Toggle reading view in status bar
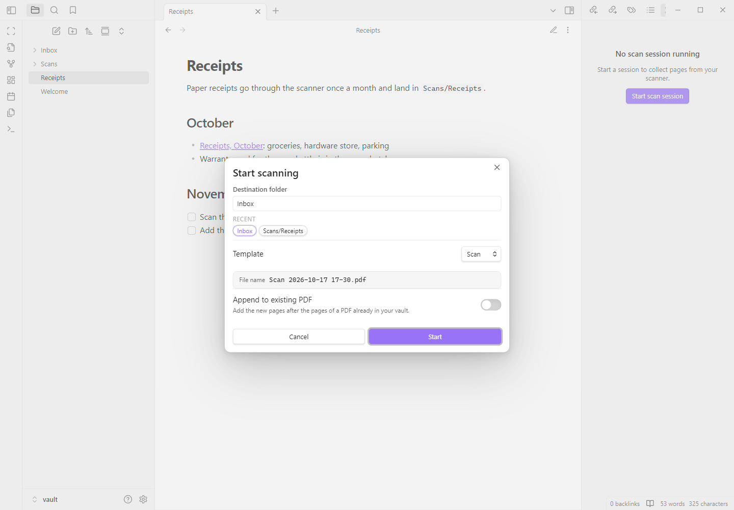The width and height of the screenshot is (734, 510). [x=650, y=503]
